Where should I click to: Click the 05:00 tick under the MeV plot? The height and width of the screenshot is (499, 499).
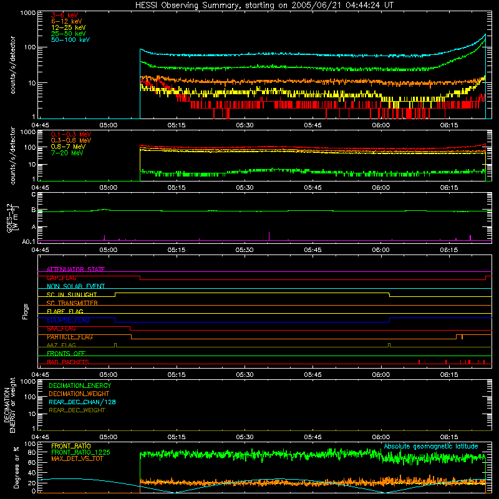click(109, 188)
